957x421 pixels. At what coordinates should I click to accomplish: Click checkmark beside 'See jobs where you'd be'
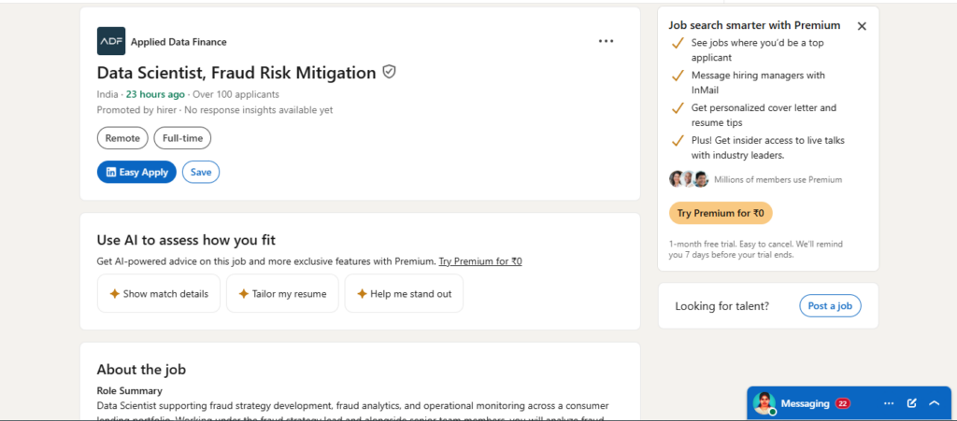pos(677,43)
